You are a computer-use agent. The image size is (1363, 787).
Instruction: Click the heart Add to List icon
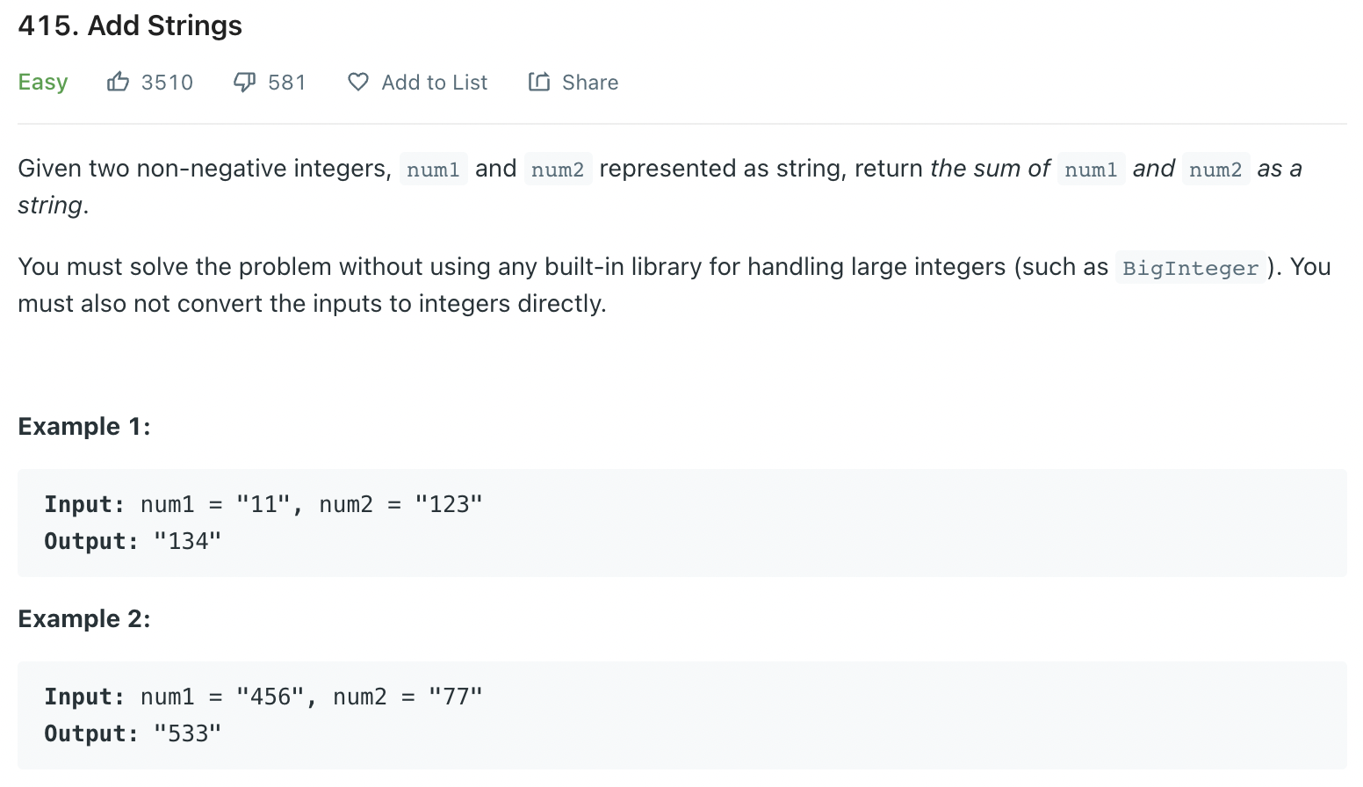point(358,82)
